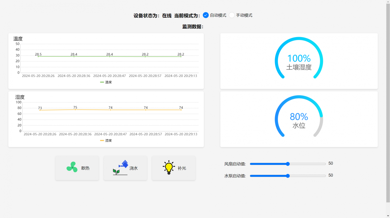Click the yellow light bulb icon
Screen dimensions: 390x218
coord(169,168)
